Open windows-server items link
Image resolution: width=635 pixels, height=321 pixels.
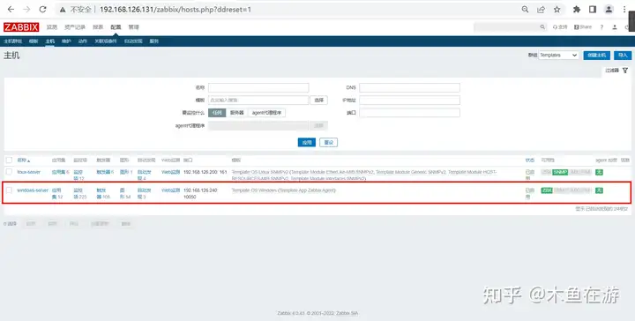(78, 193)
